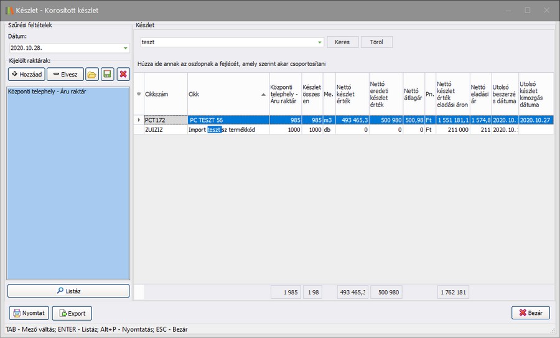Export the stock list with Export button
Screen dimensions: 560x338
click(72, 313)
